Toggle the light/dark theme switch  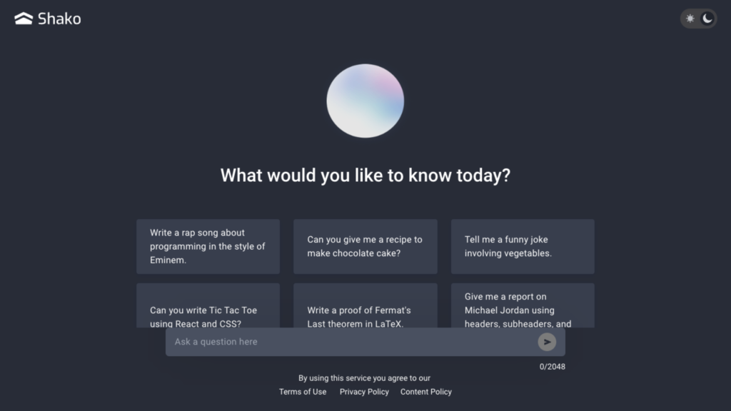[698, 19]
